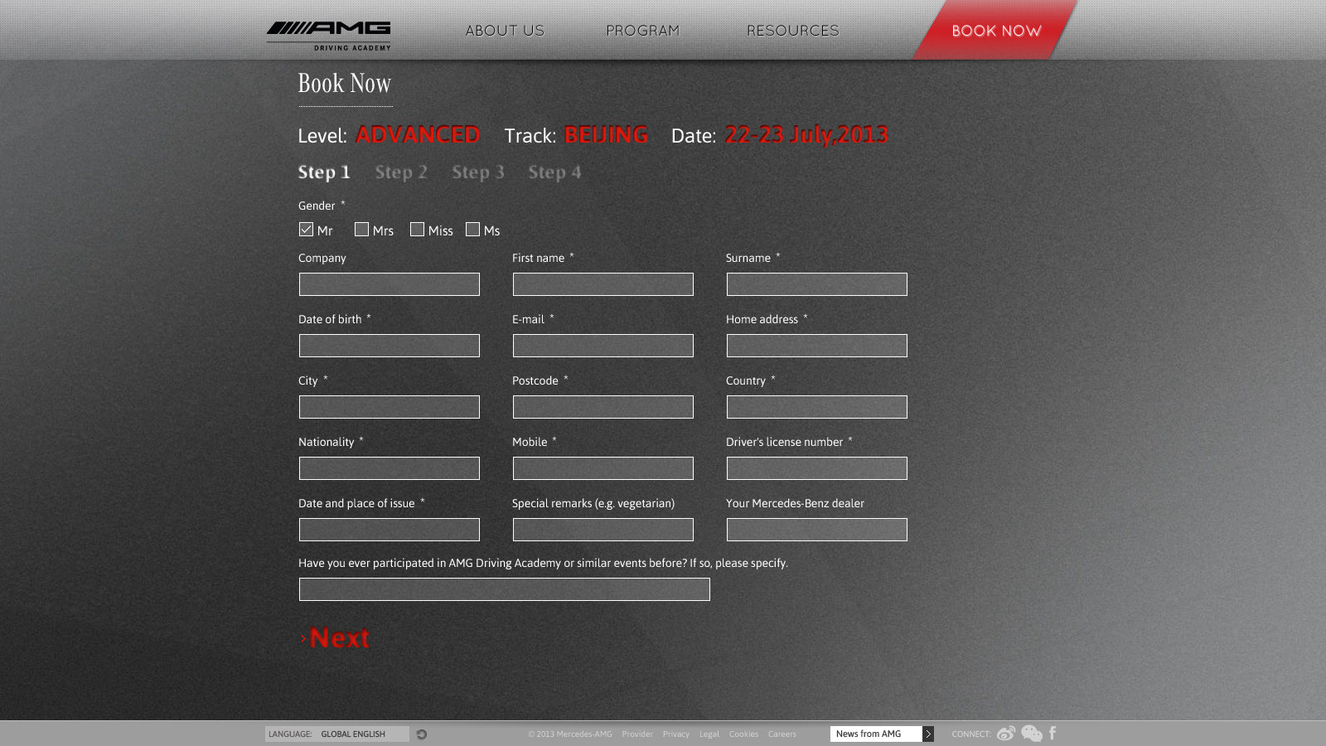
Task: Check the Ms gender checkbox
Action: [x=472, y=230]
